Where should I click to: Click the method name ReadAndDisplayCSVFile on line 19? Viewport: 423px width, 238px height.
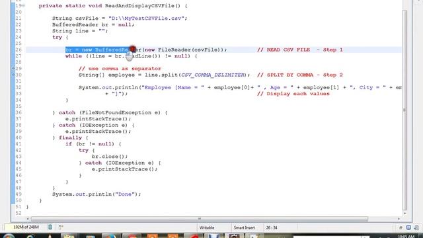coord(139,6)
